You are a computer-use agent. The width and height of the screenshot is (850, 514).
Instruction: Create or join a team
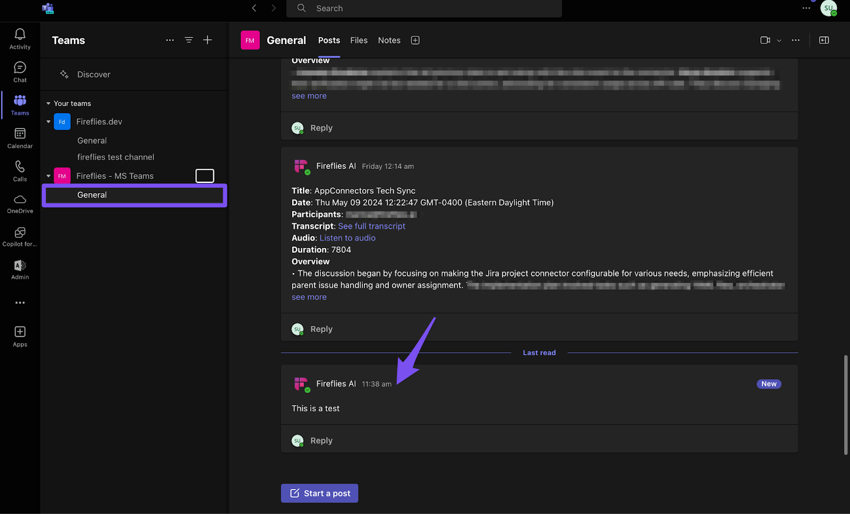(207, 40)
